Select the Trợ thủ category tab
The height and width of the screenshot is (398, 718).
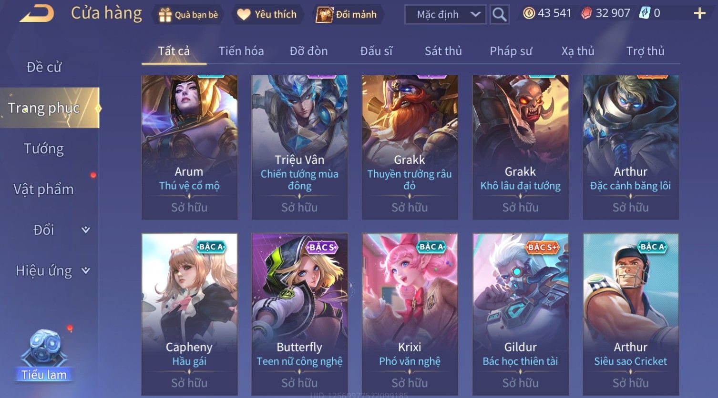(x=645, y=51)
